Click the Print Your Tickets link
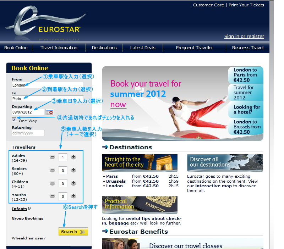Viewport: 284px width, 249px height. point(246,5)
